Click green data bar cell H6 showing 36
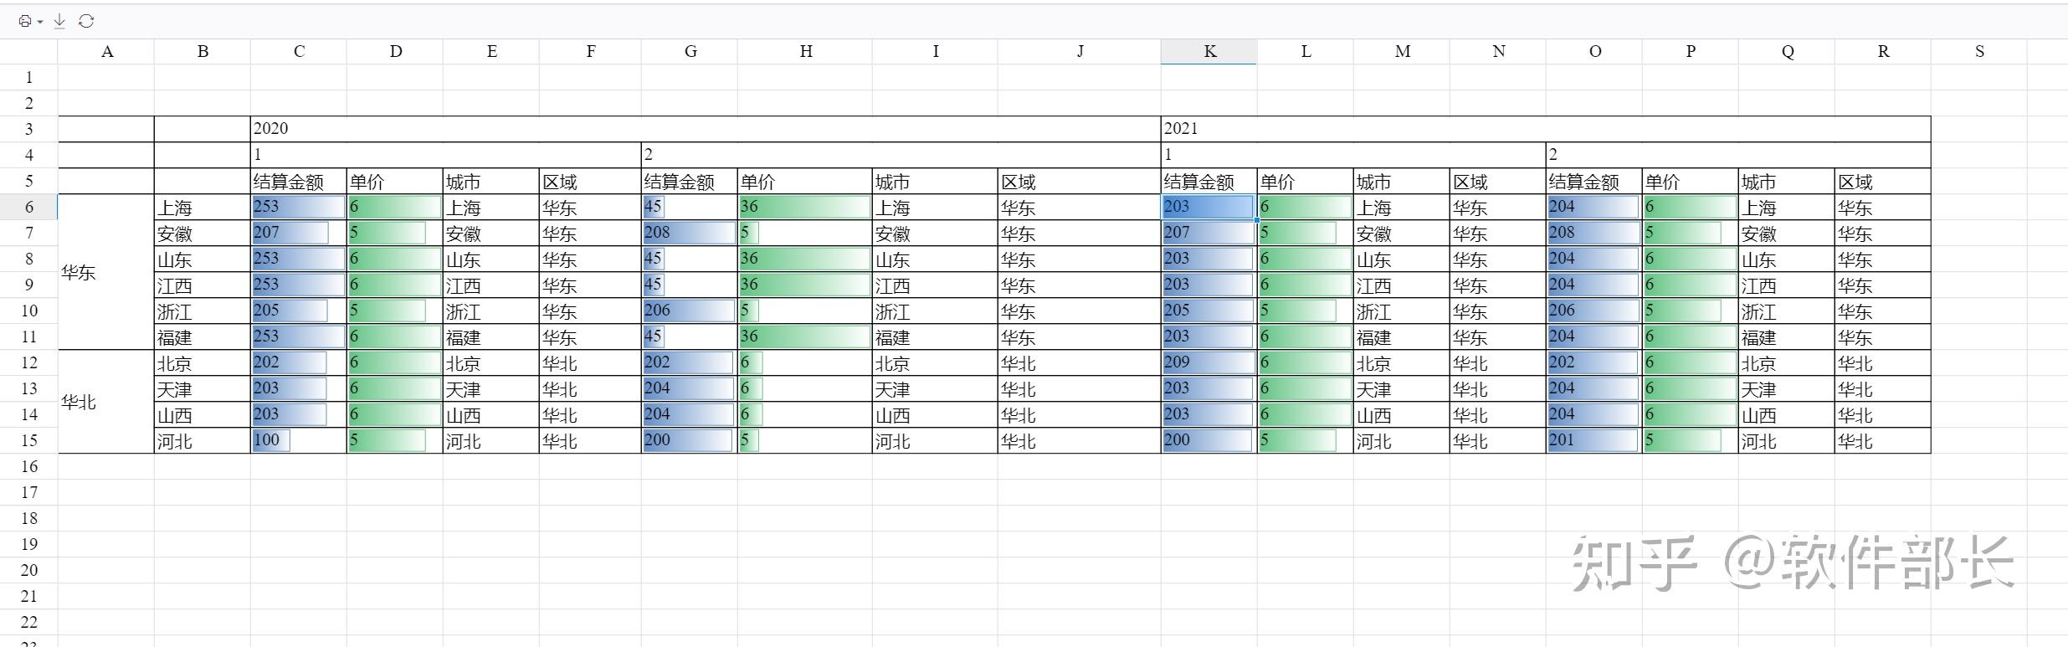This screenshot has height=647, width=2068. point(804,207)
